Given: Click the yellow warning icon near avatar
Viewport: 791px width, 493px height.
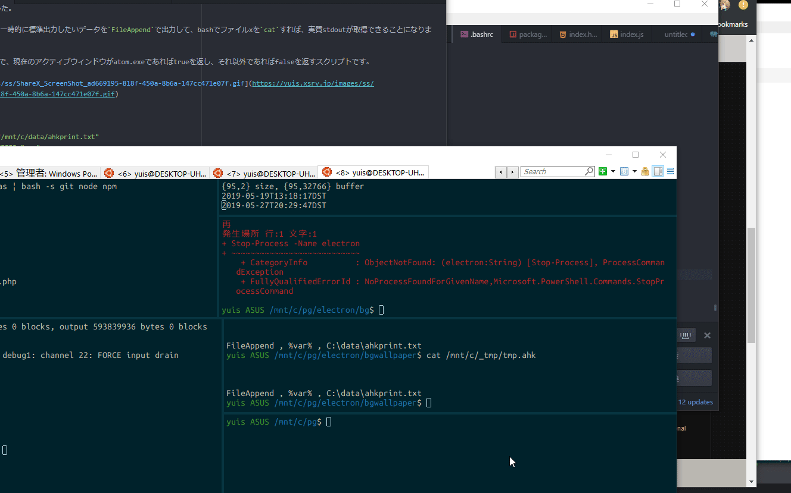Looking at the screenshot, I should coord(743,5).
